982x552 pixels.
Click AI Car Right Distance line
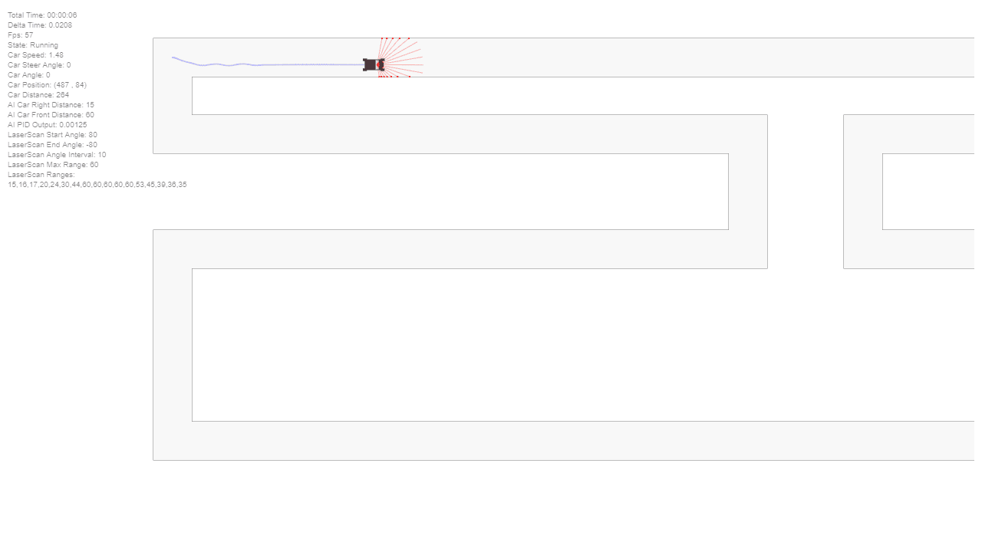pyautogui.click(x=51, y=105)
